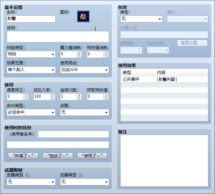Click the second 使用时的信息 message line field

[x=58, y=145]
